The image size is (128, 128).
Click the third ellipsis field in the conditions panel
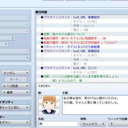click(x=15, y=31)
